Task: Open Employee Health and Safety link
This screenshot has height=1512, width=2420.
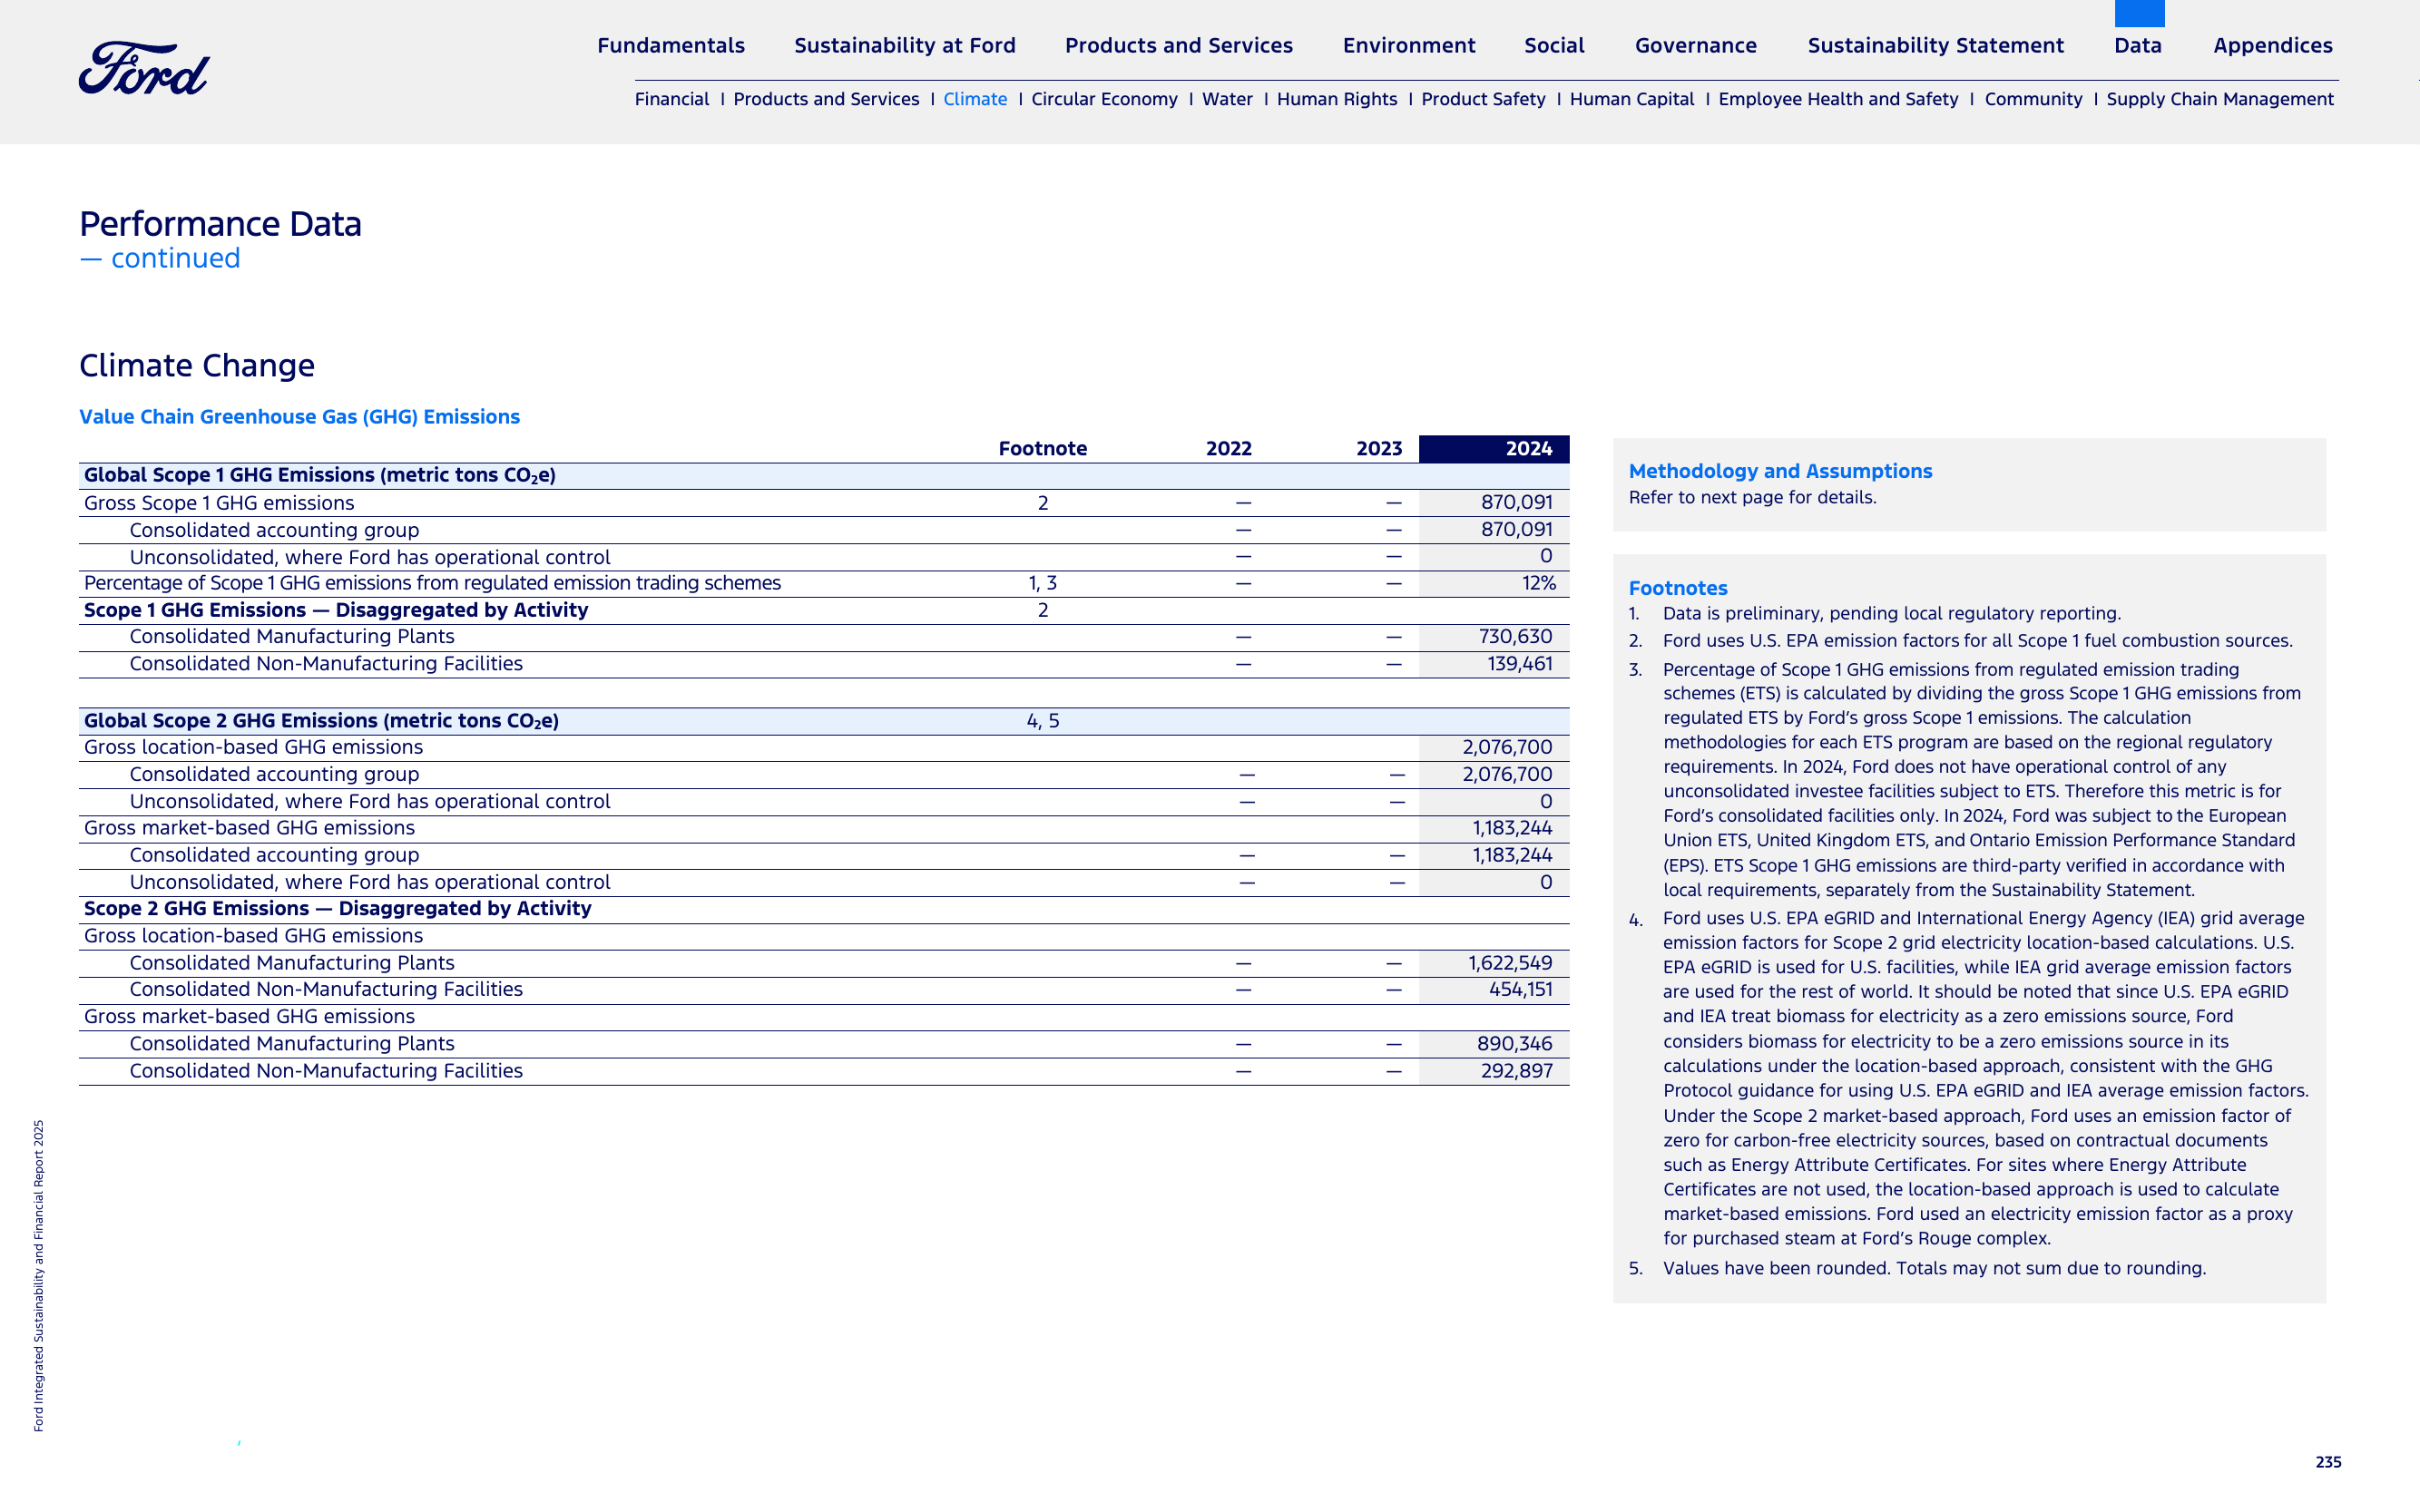Action: click(1837, 99)
